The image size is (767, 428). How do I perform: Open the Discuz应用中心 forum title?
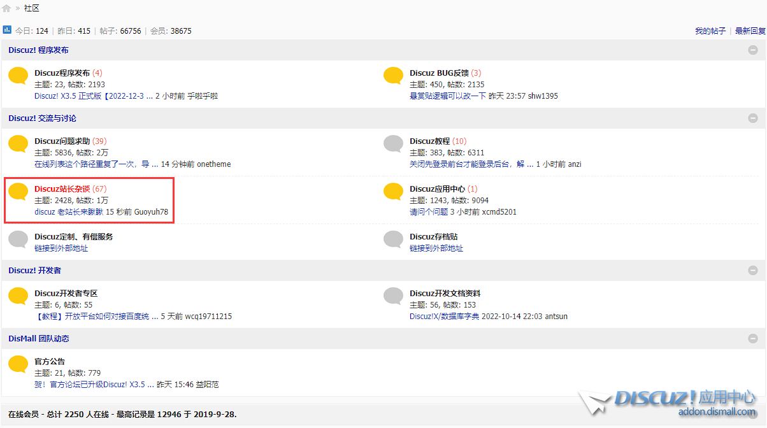[438, 189]
